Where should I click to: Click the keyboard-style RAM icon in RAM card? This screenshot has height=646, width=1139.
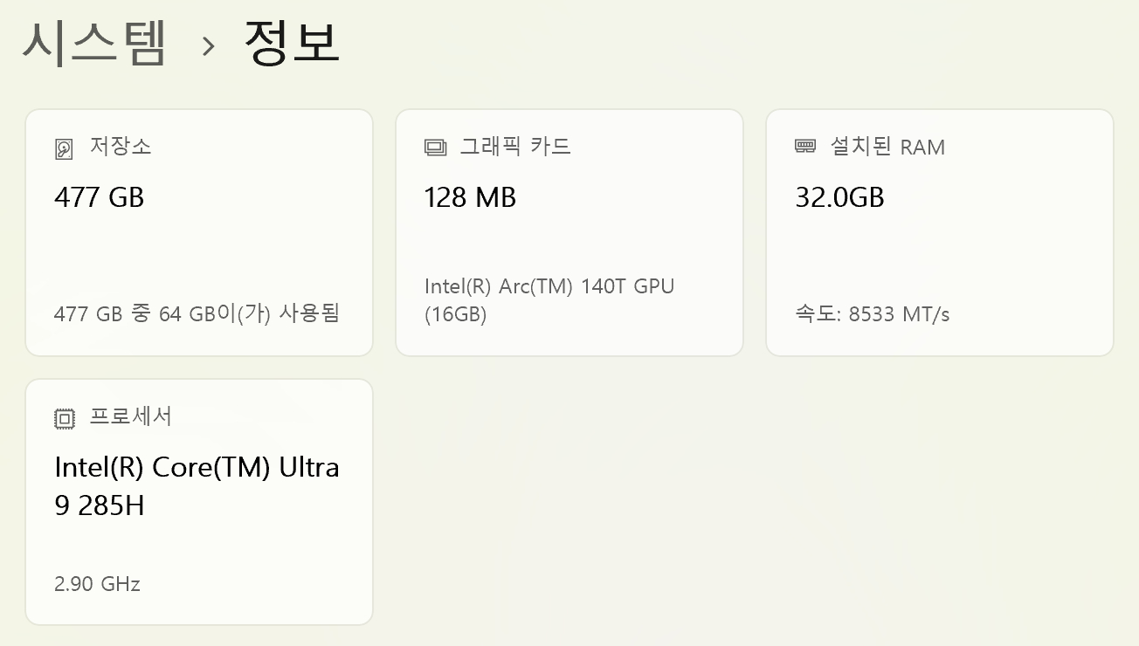(804, 147)
